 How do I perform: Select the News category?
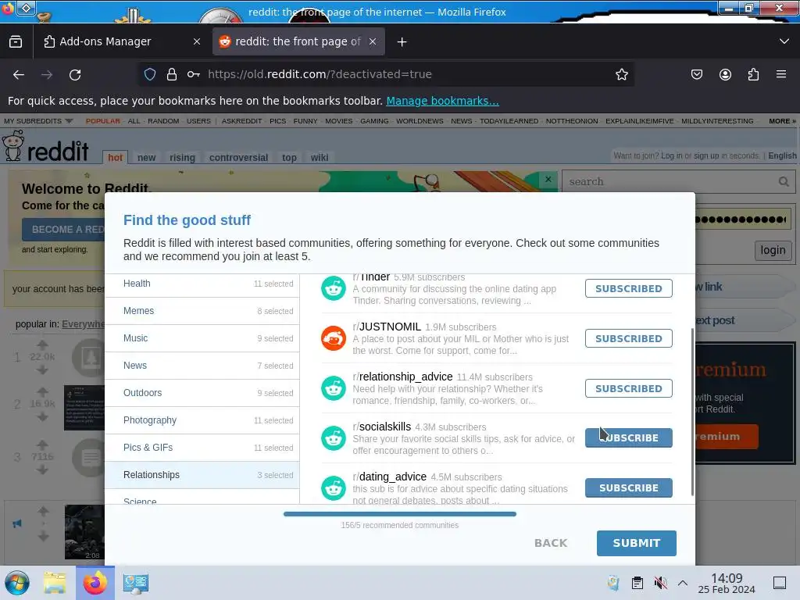click(202, 366)
